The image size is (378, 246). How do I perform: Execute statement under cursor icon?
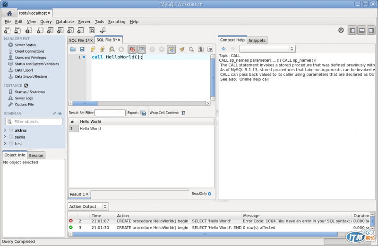click(x=103, y=49)
